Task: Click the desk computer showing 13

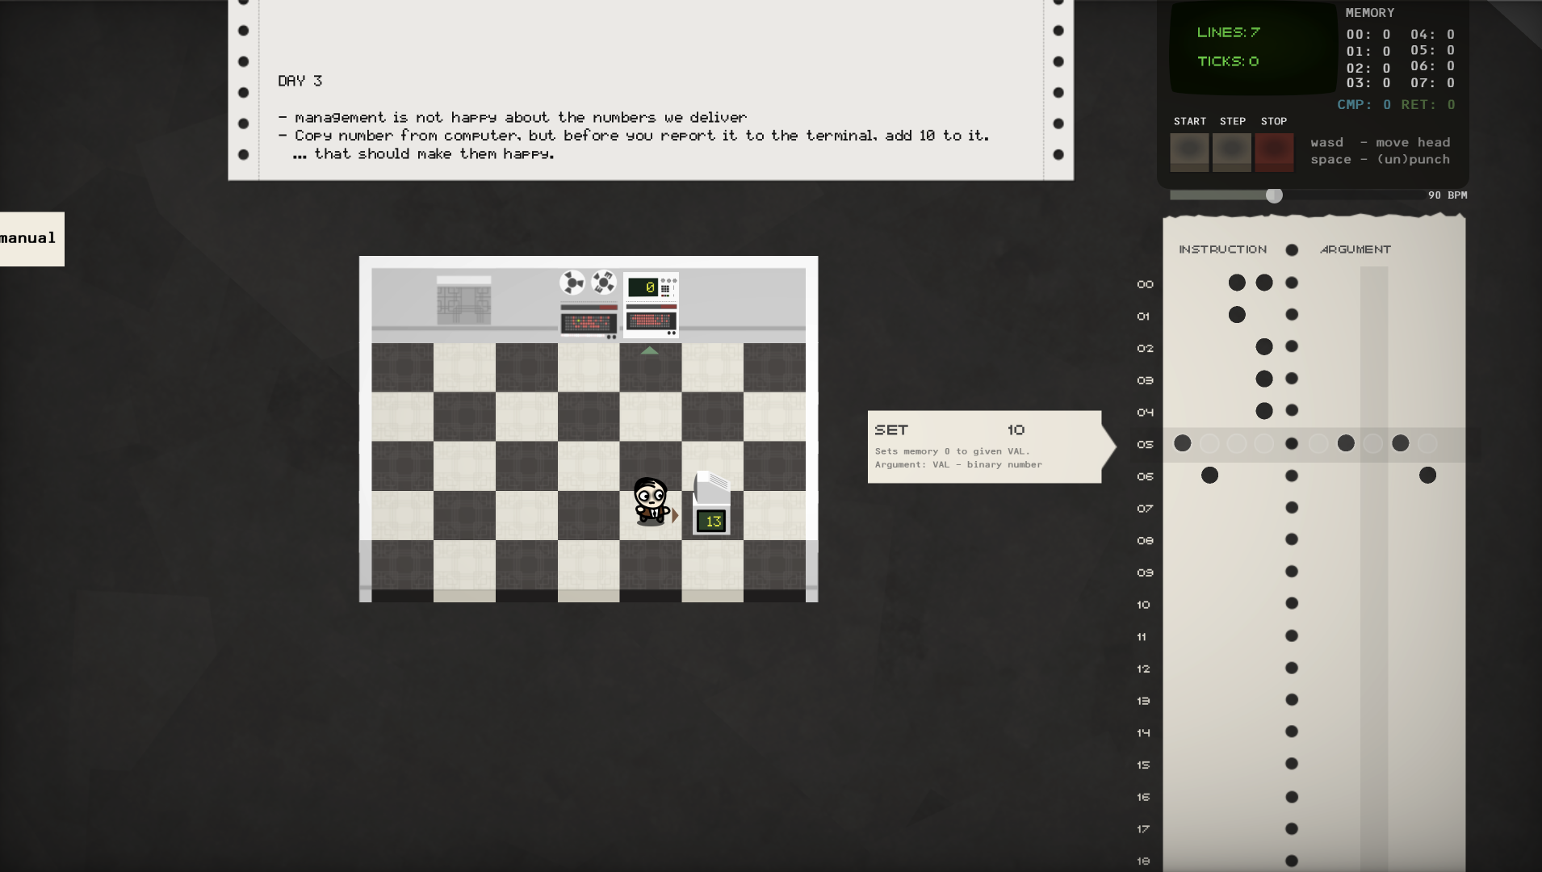Action: click(712, 503)
